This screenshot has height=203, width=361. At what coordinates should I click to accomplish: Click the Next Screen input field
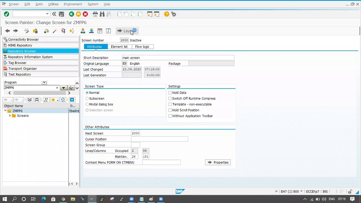[x=135, y=133]
